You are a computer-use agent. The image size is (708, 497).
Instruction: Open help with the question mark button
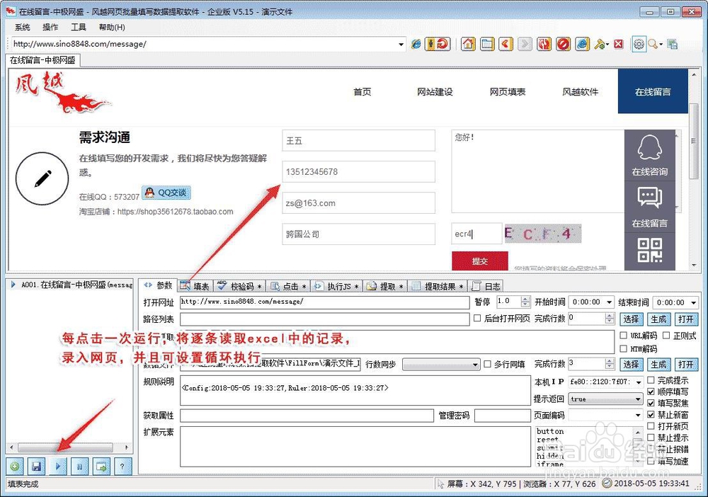(x=122, y=467)
